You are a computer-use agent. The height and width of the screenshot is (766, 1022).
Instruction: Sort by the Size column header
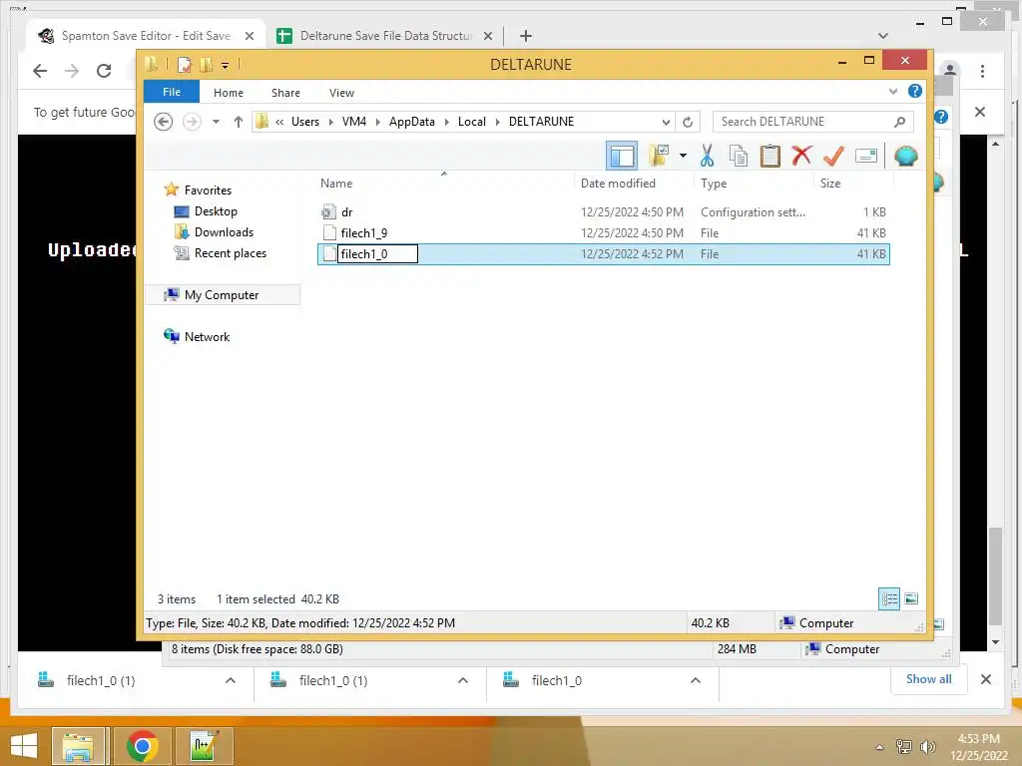(x=852, y=184)
